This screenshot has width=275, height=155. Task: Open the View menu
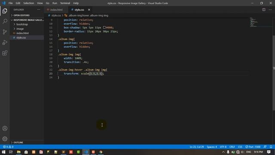point(40,3)
